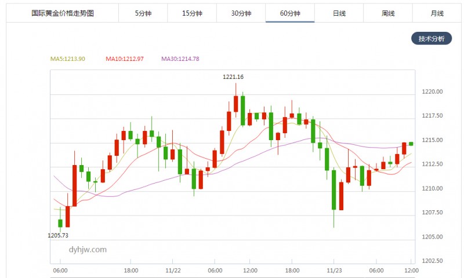This screenshot has width=464, height=278.
Task: Click the 1221.16 high price label
Action: [x=233, y=77]
